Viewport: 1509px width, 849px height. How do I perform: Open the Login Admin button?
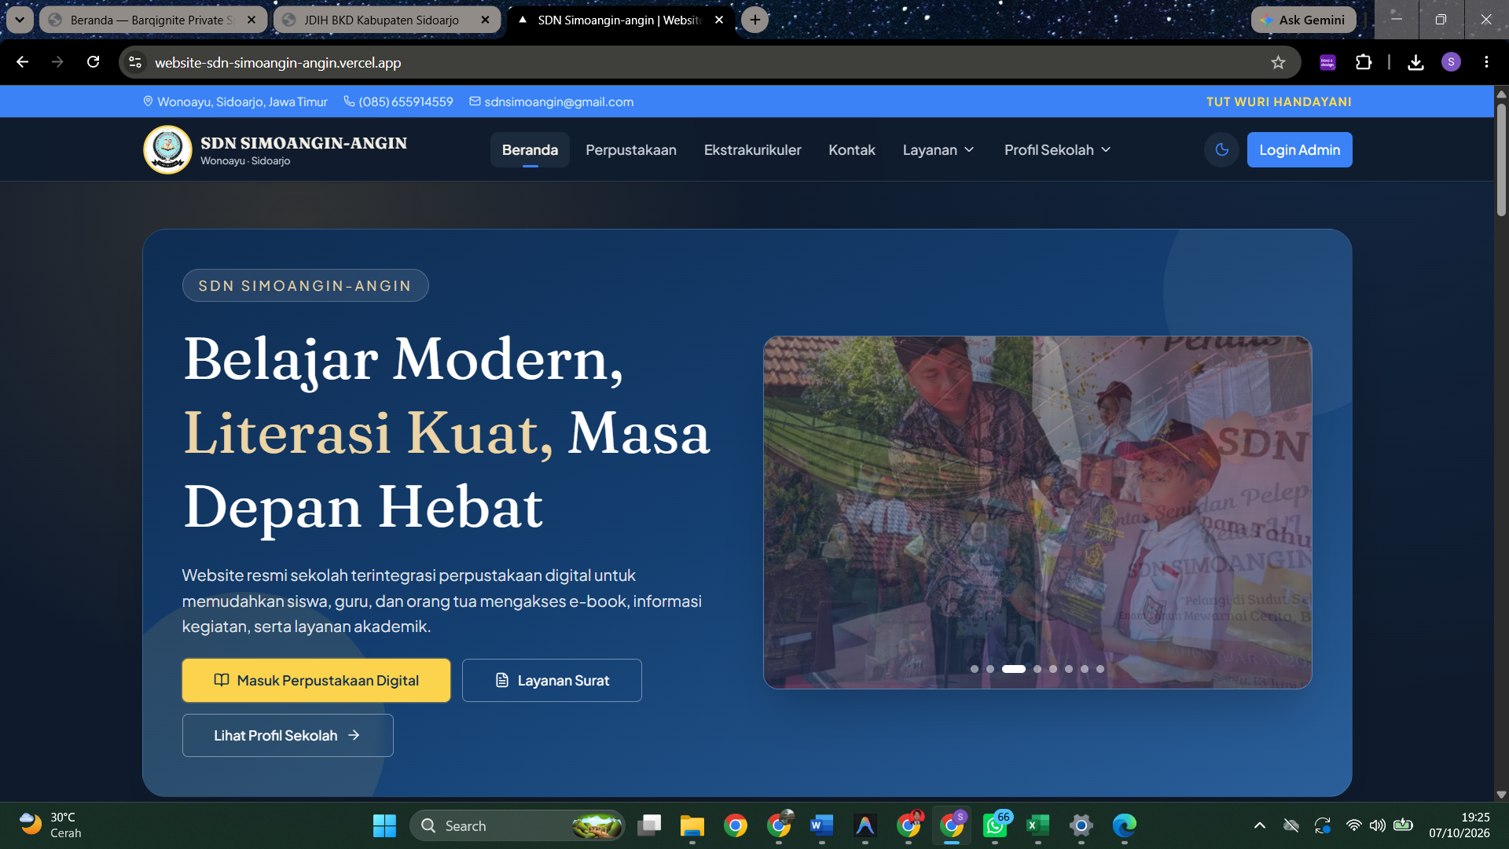(x=1299, y=149)
